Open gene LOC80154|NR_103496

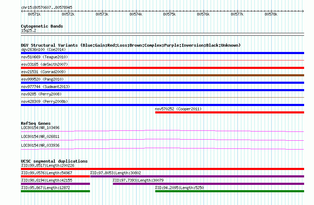pos(40,128)
